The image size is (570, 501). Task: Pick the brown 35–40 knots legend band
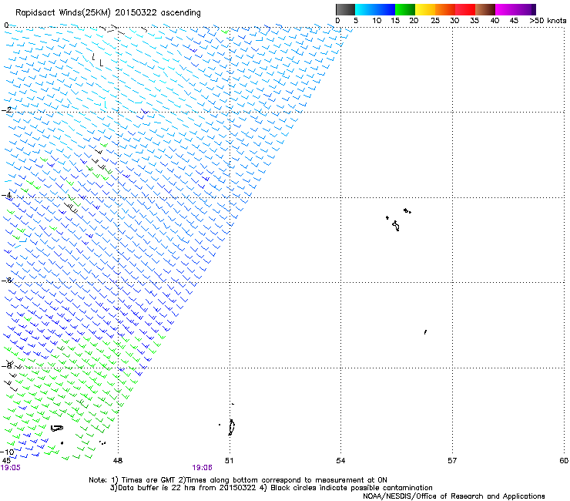[x=485, y=9]
